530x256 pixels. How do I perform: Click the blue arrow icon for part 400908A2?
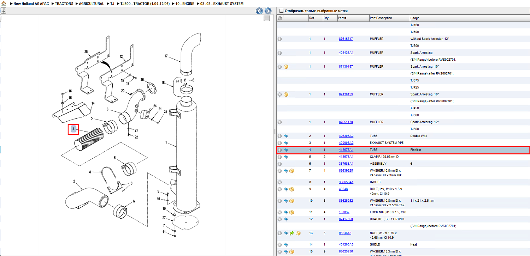tap(286, 143)
